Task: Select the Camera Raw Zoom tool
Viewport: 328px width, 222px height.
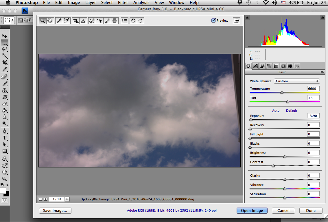Action: pos(43,21)
